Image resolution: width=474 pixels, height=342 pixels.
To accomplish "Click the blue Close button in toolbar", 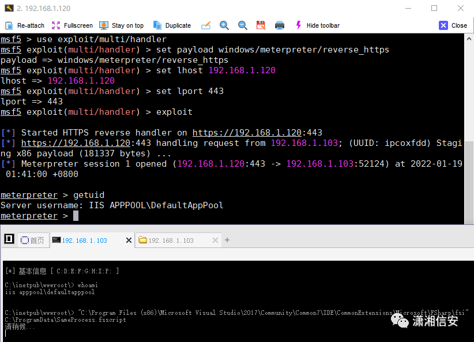I will pyautogui.click(x=453, y=25).
